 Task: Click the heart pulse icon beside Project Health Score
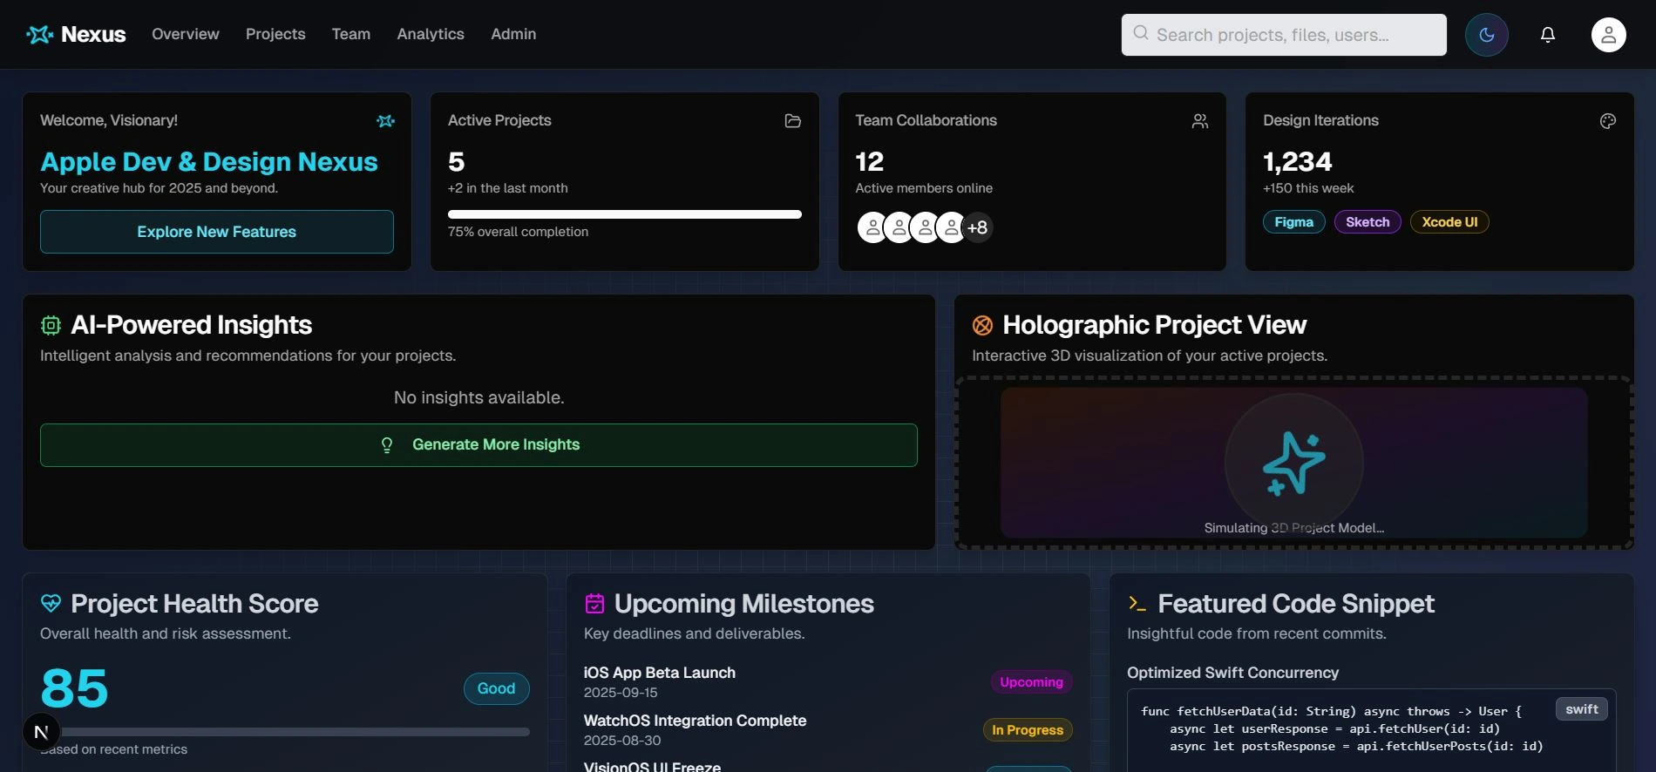coord(51,603)
